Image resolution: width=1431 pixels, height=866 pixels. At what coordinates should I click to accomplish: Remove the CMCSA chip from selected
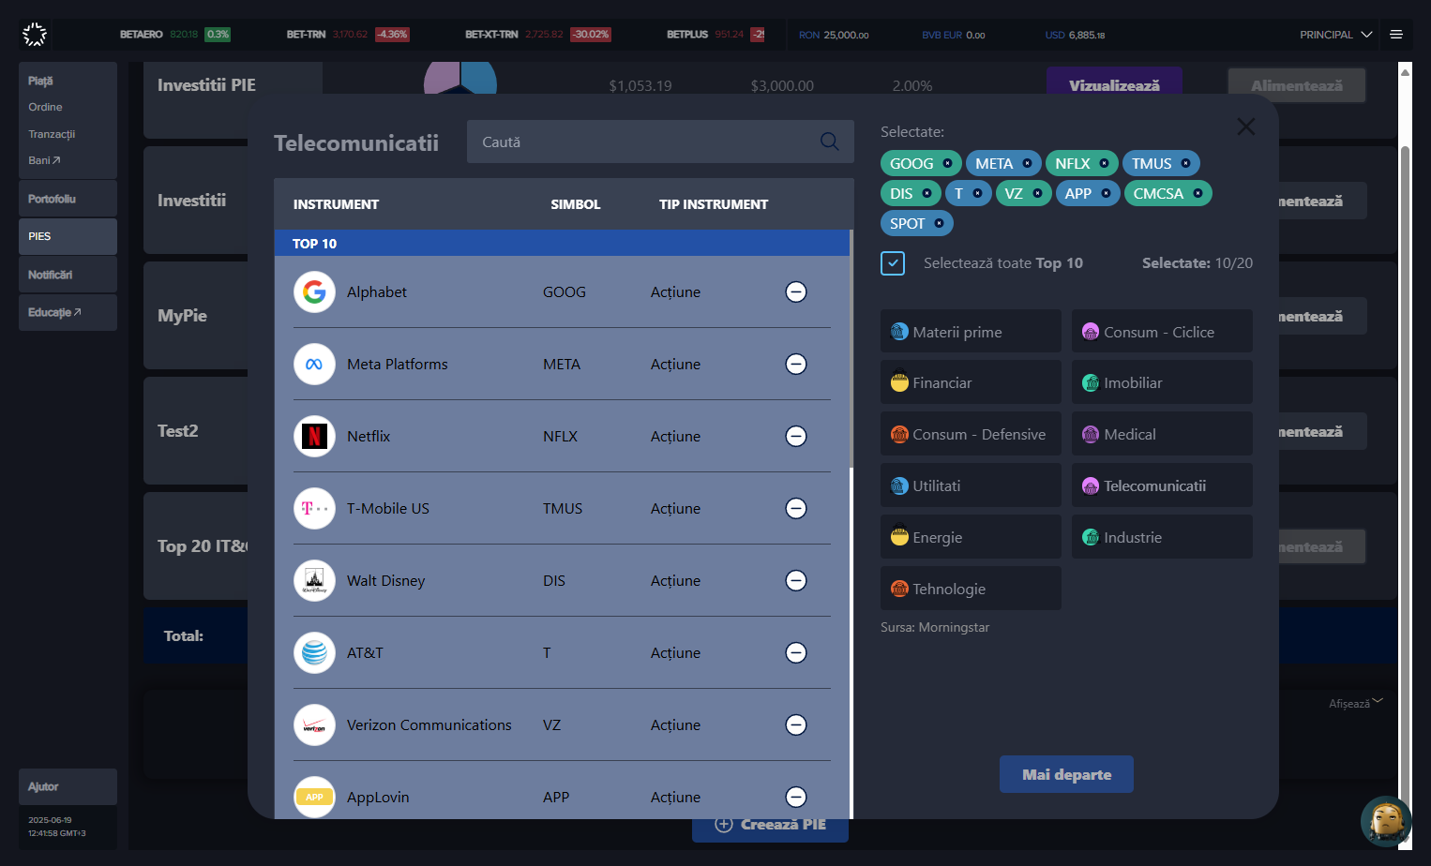point(1198,194)
